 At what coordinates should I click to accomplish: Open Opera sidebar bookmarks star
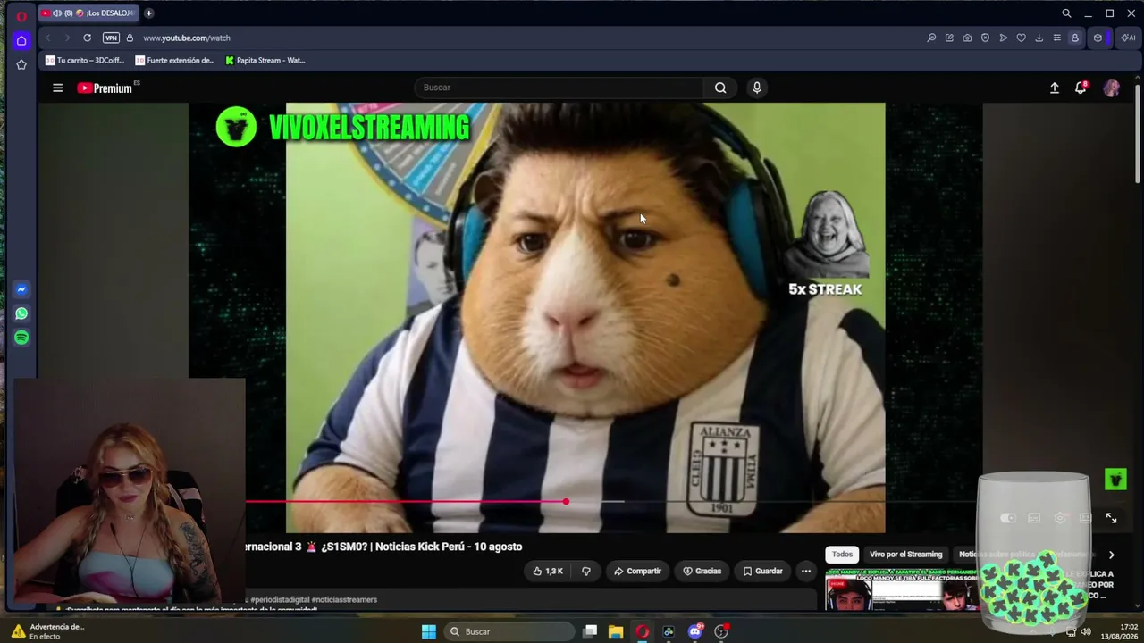(x=21, y=64)
